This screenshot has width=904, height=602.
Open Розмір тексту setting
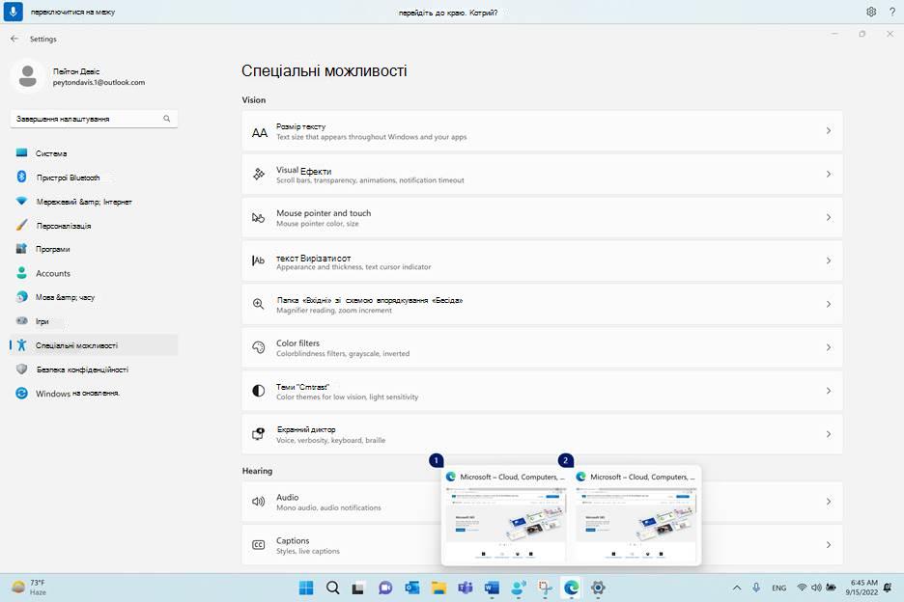[542, 131]
